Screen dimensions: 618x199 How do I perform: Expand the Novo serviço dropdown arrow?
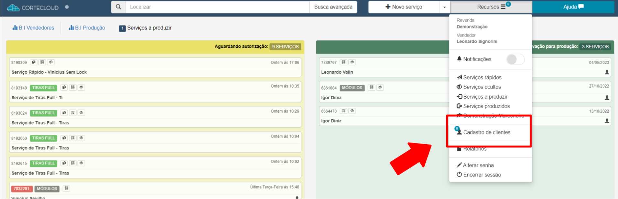pyautogui.click(x=444, y=7)
